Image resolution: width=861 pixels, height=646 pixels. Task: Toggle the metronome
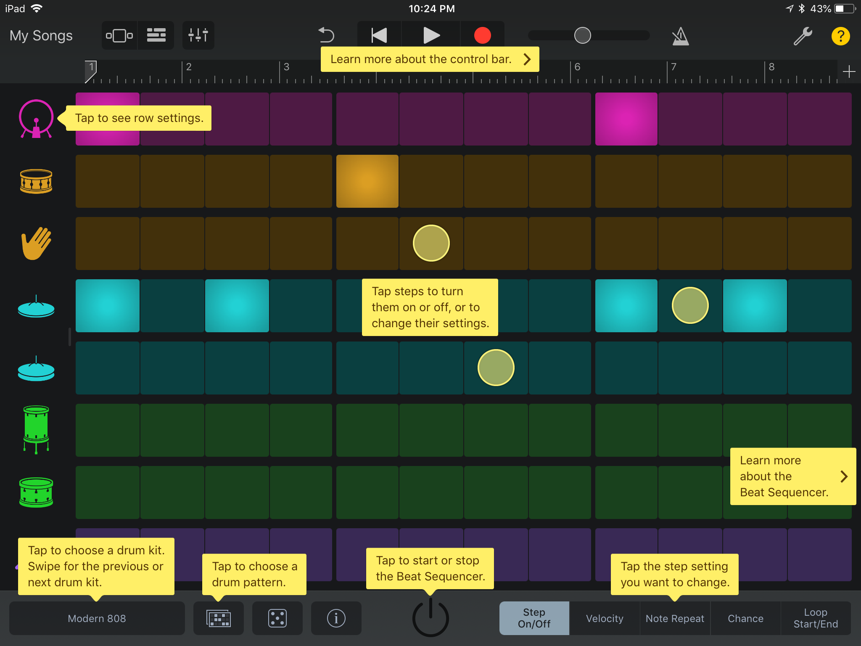(x=680, y=36)
